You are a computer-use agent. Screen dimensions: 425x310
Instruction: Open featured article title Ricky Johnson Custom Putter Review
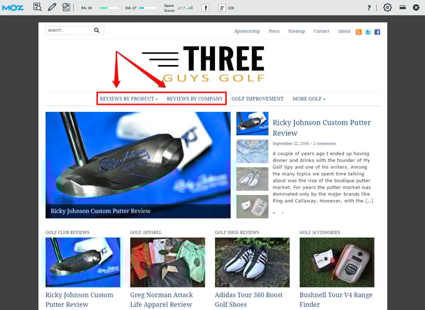[x=322, y=128]
